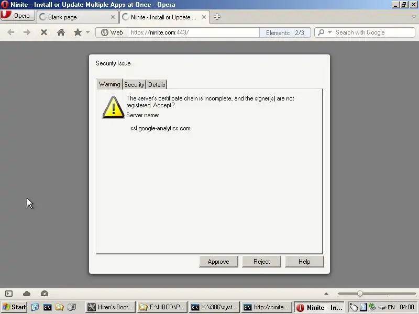The width and height of the screenshot is (419, 314).
Task: Switch to X:\i386\syst... console window
Action: click(x=215, y=307)
